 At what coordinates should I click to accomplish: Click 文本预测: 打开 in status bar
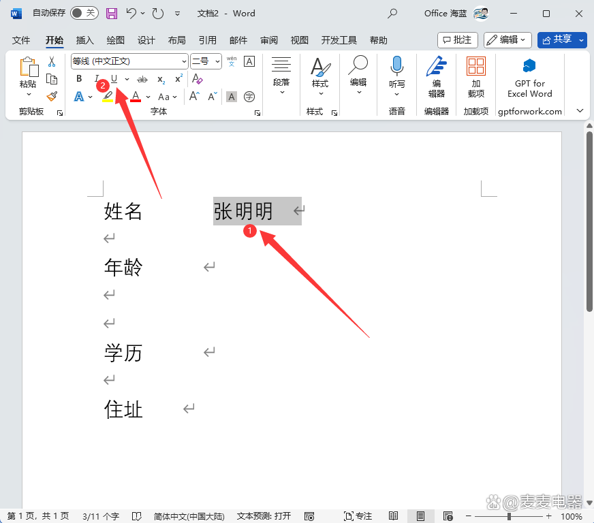click(264, 516)
